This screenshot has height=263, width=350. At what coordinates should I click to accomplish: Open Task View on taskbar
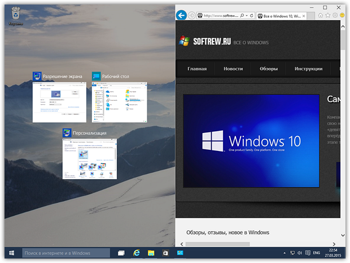click(121, 253)
